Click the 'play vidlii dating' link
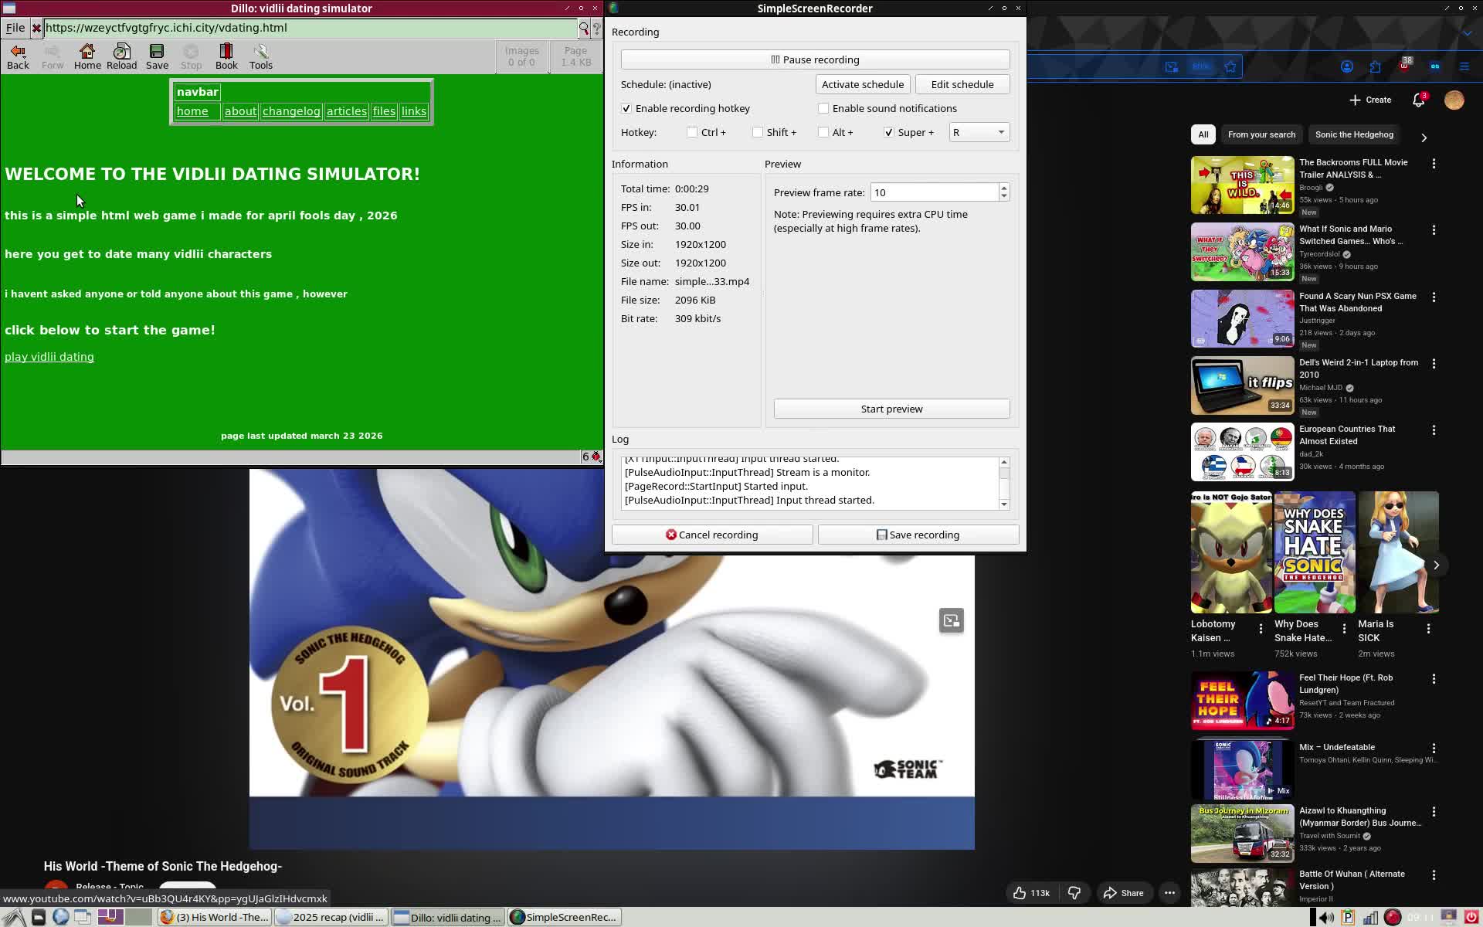 (x=49, y=357)
